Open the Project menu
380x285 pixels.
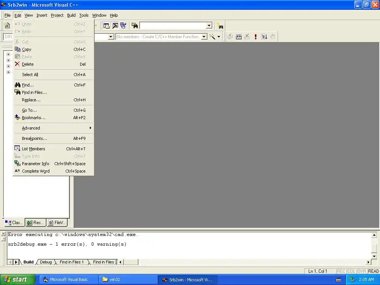pyautogui.click(x=57, y=15)
